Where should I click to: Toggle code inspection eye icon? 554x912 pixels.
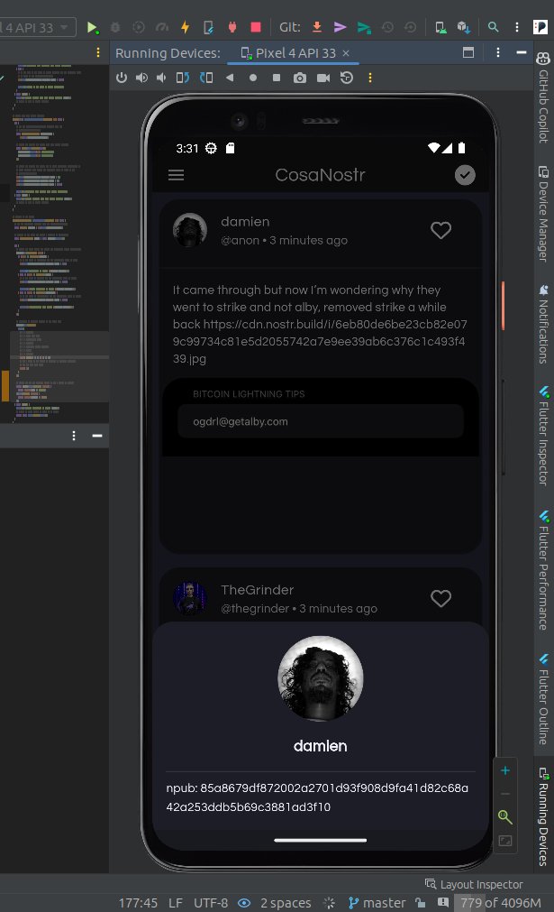(x=244, y=903)
